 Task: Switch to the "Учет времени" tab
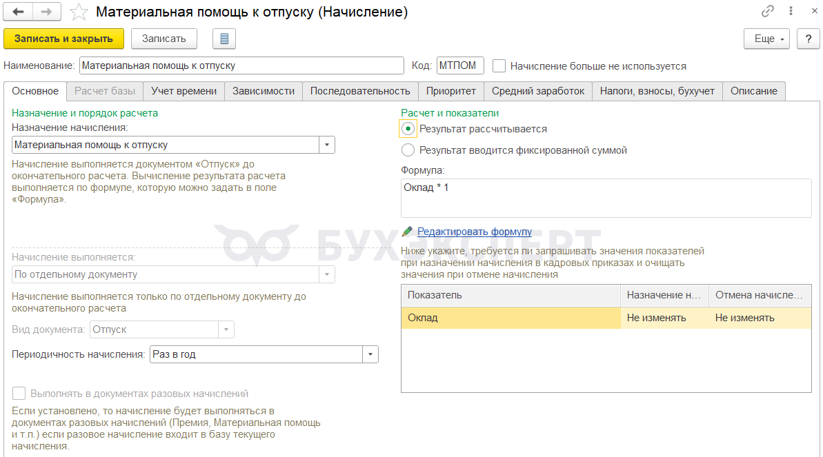pyautogui.click(x=184, y=91)
